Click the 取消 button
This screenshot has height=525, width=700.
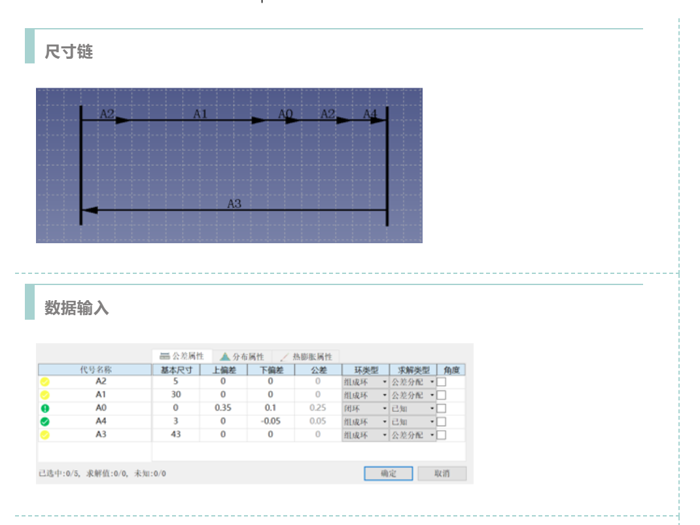(x=442, y=473)
